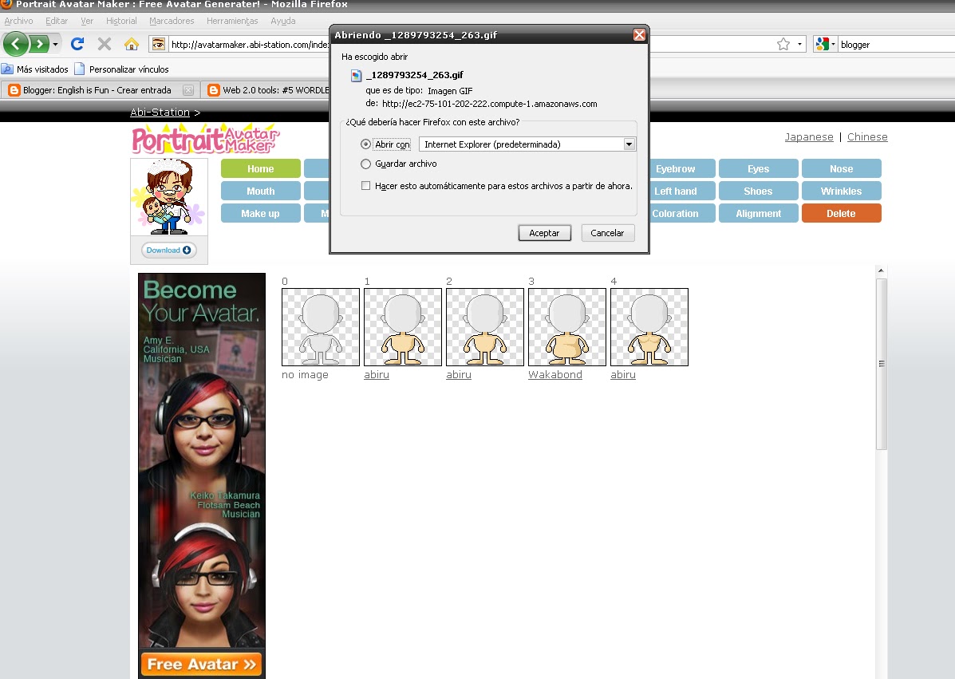
Task: Open the browser Home page icon
Action: 130,44
